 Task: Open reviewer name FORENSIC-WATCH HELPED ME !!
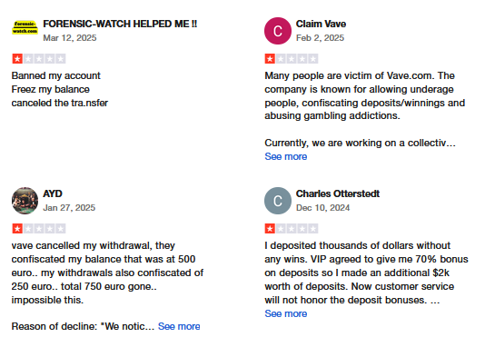120,24
